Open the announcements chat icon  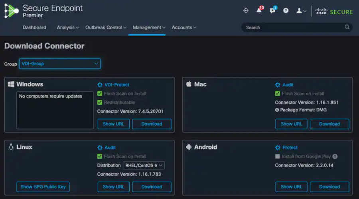pos(273,10)
